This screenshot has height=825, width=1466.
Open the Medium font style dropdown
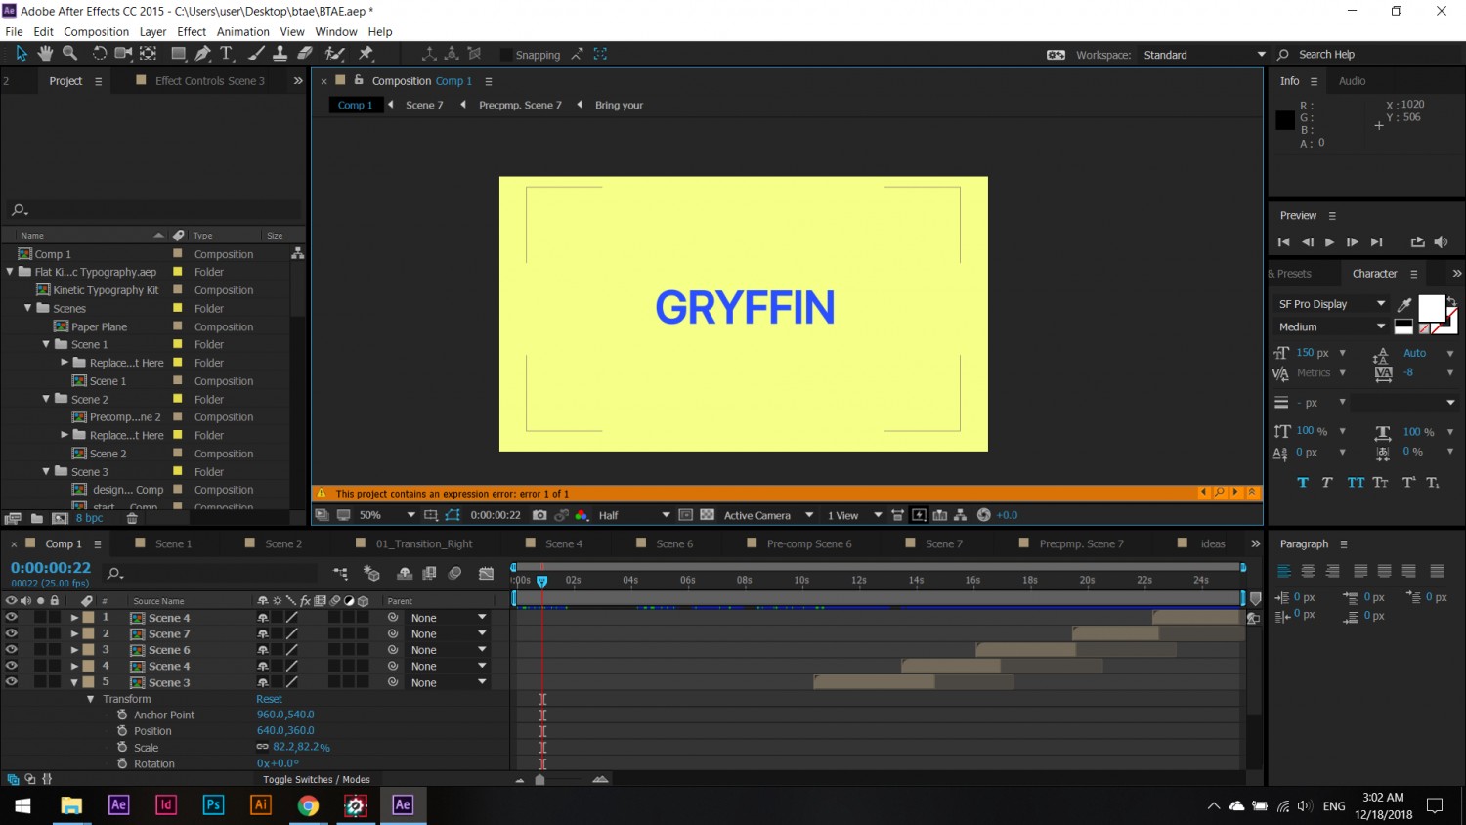coord(1331,326)
